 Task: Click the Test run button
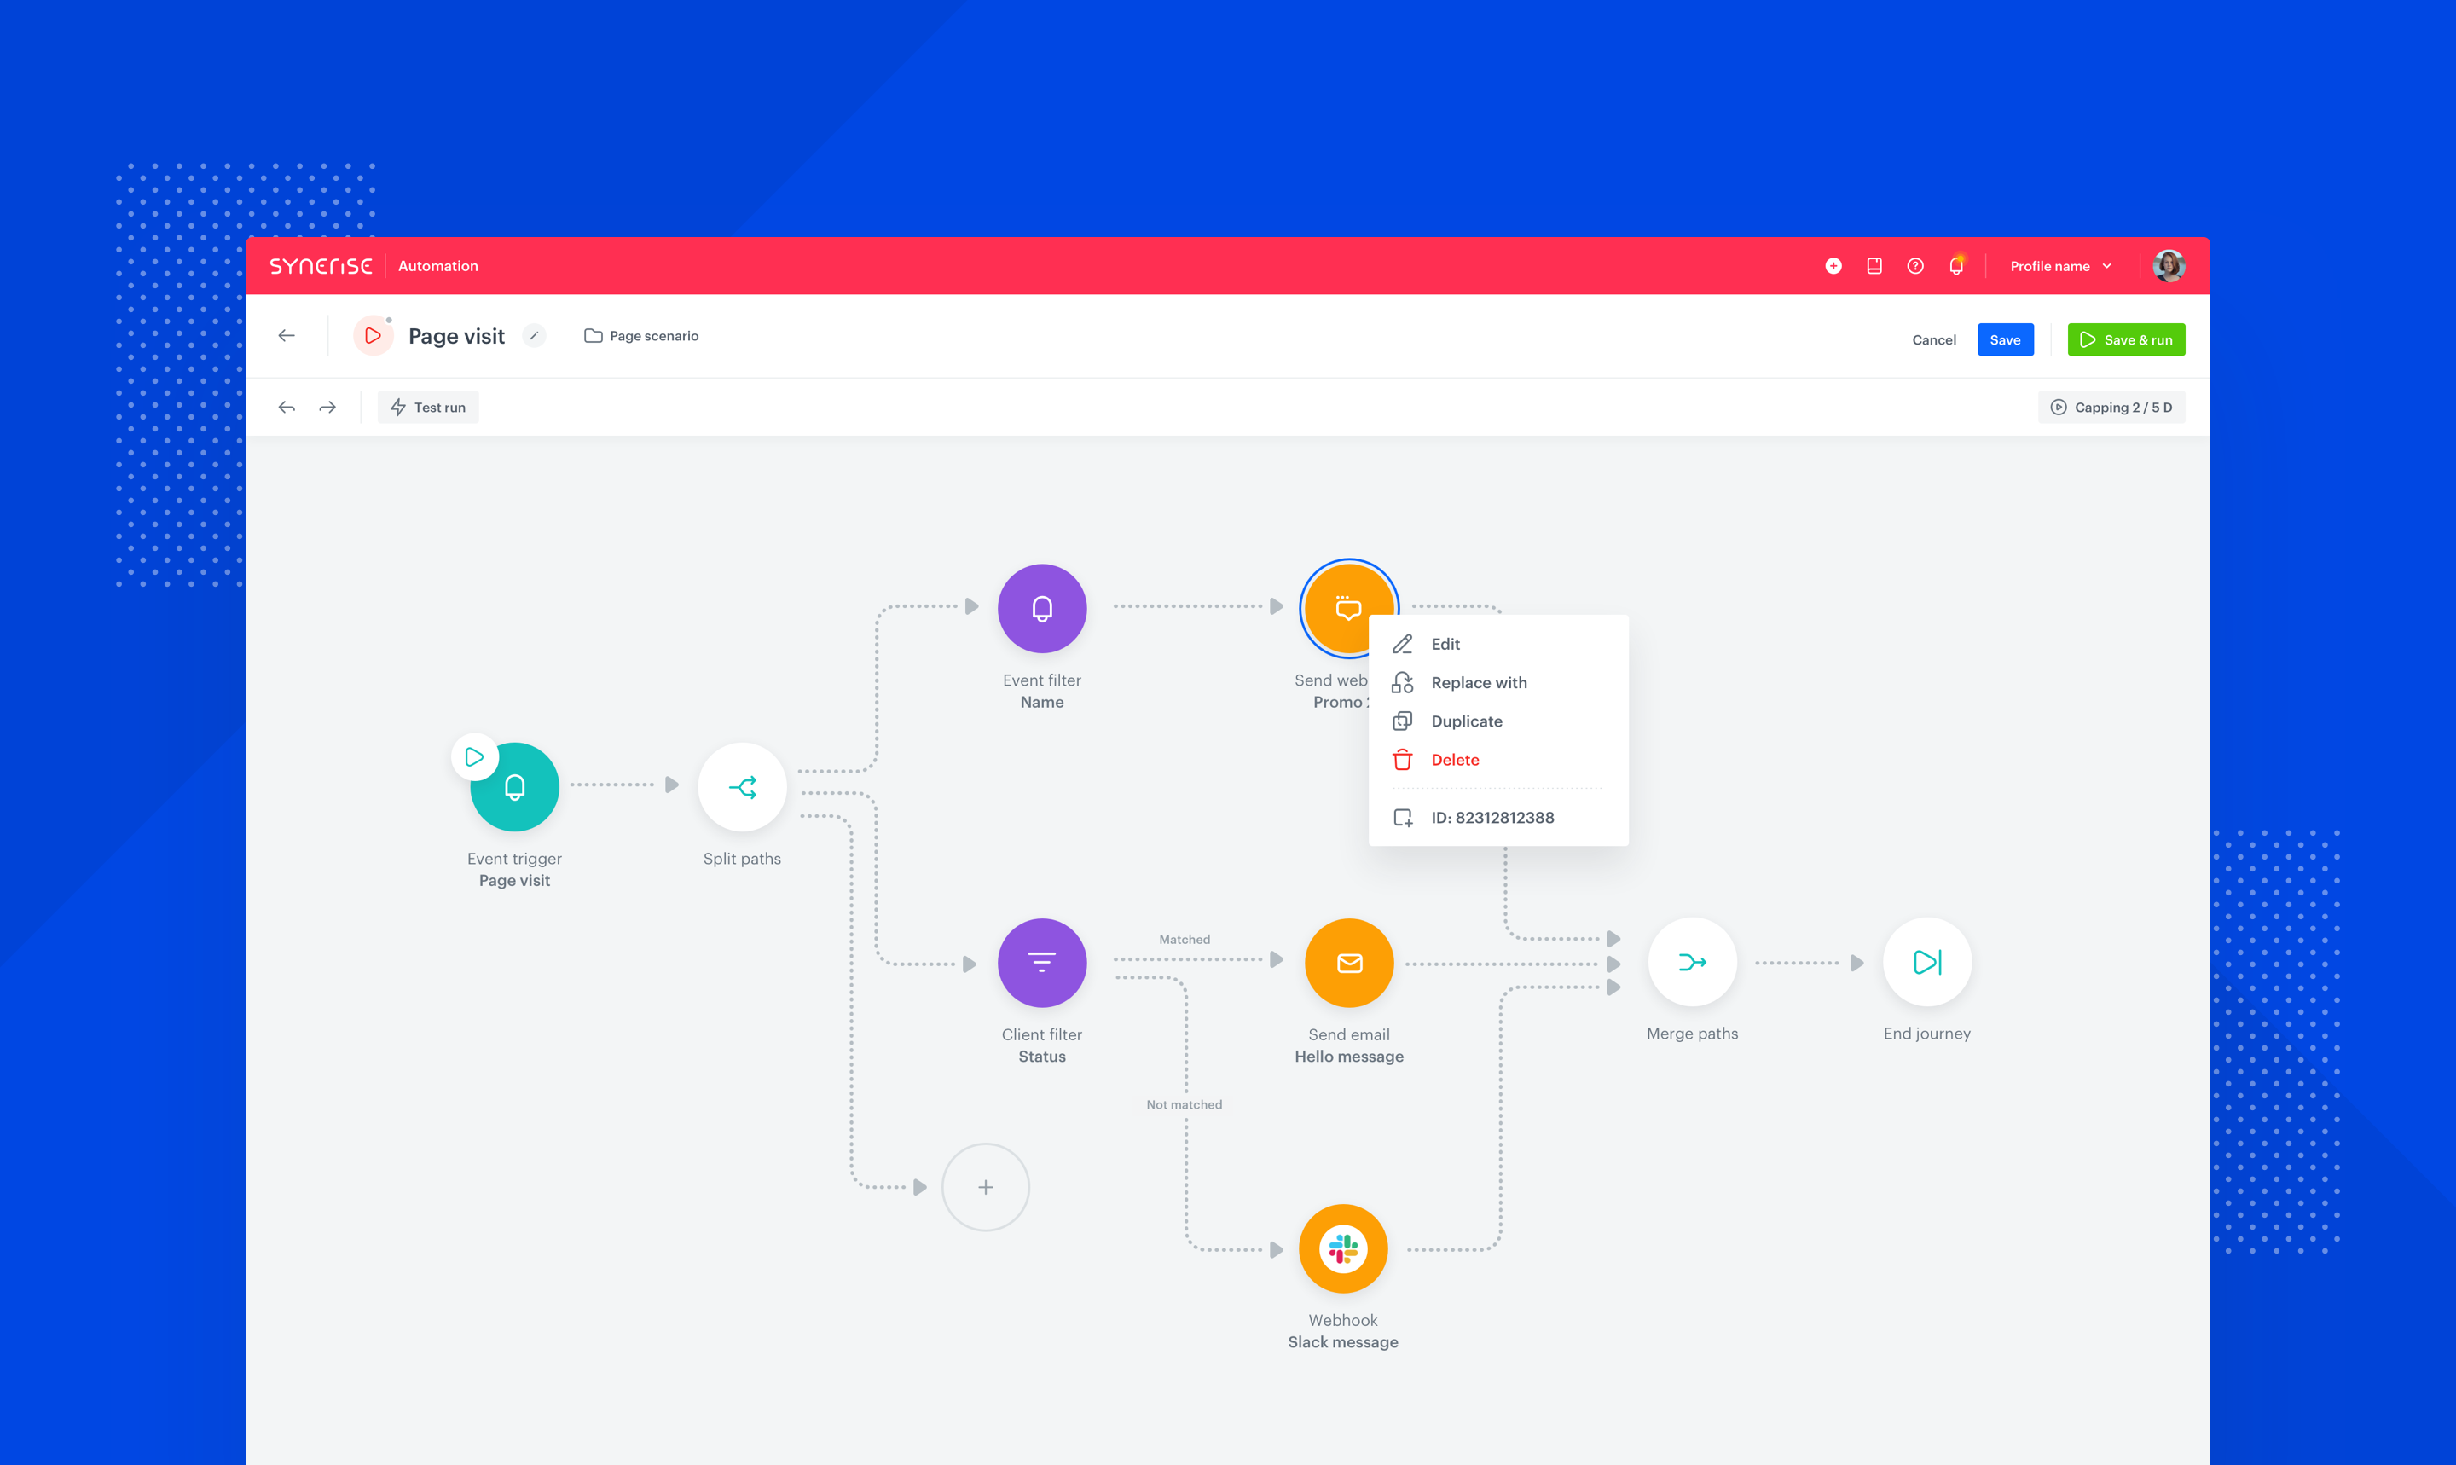pyautogui.click(x=428, y=407)
